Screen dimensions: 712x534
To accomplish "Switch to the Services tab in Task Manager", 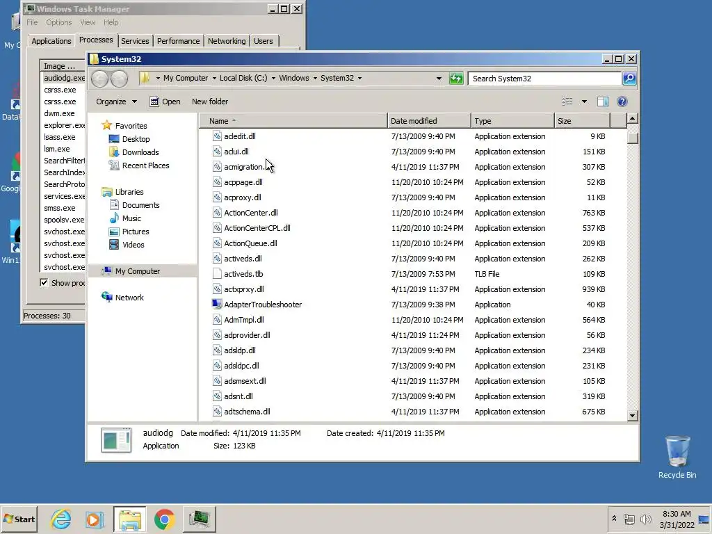I will click(135, 41).
